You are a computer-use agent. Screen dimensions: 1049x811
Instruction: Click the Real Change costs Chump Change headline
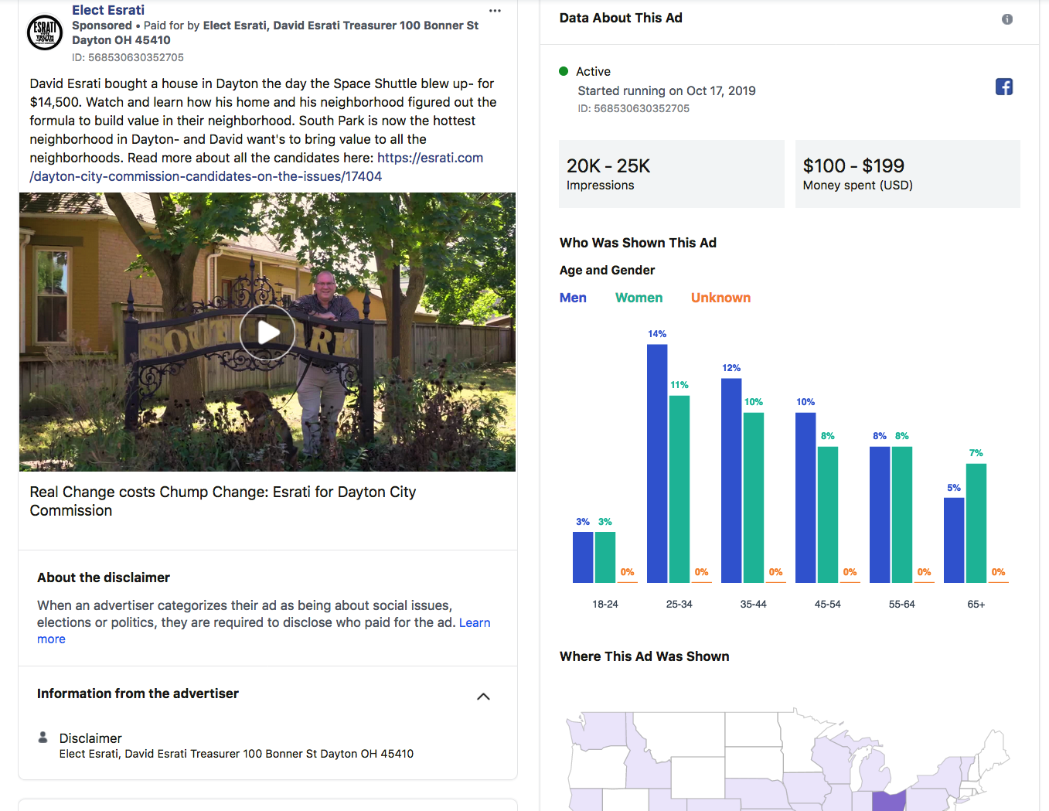(x=223, y=501)
